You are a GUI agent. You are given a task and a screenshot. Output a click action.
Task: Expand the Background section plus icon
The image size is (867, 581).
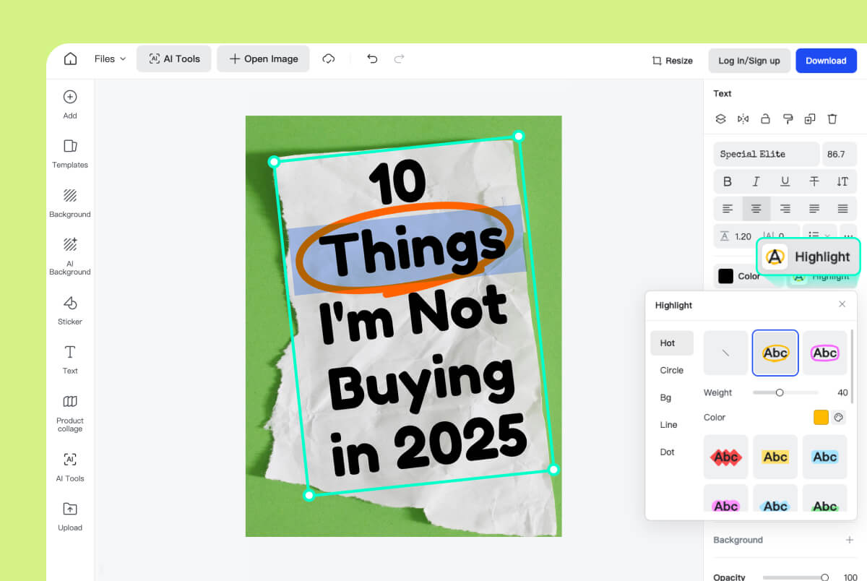pos(850,540)
